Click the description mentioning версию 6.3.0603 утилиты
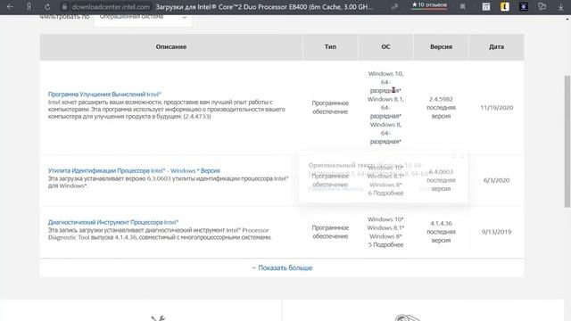Image resolution: width=571 pixels, height=321 pixels. coord(169,182)
